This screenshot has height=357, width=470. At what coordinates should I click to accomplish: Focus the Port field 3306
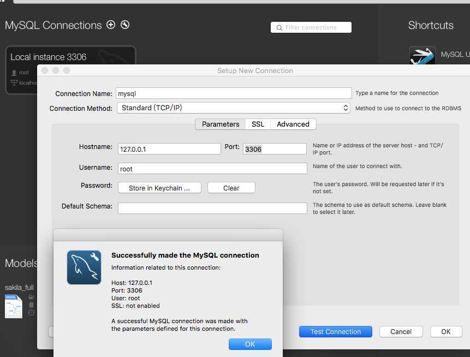click(x=275, y=149)
